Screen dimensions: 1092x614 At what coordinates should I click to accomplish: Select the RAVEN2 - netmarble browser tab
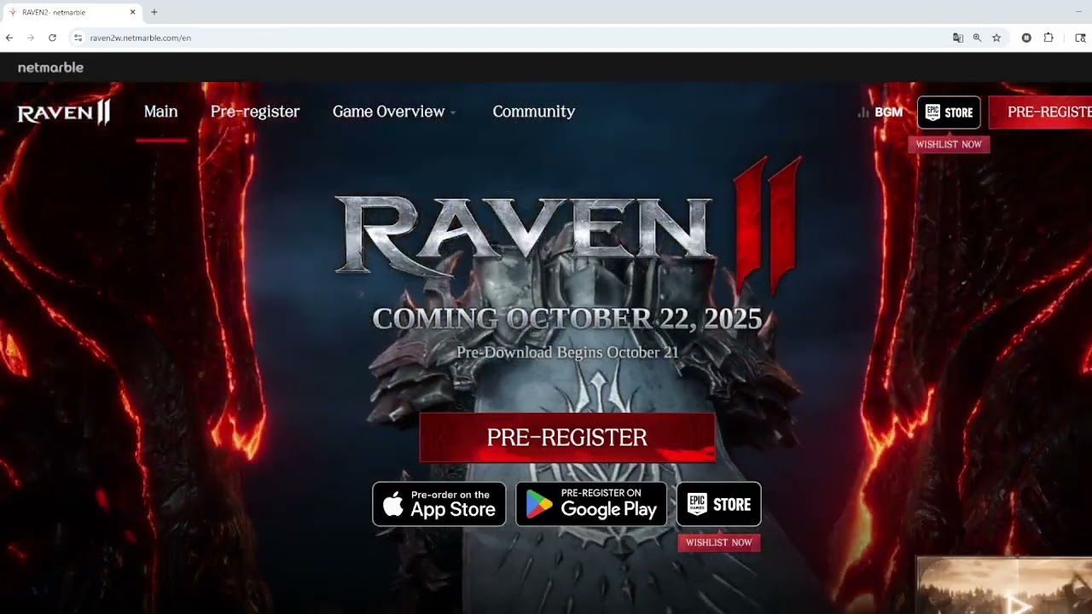tap(72, 12)
